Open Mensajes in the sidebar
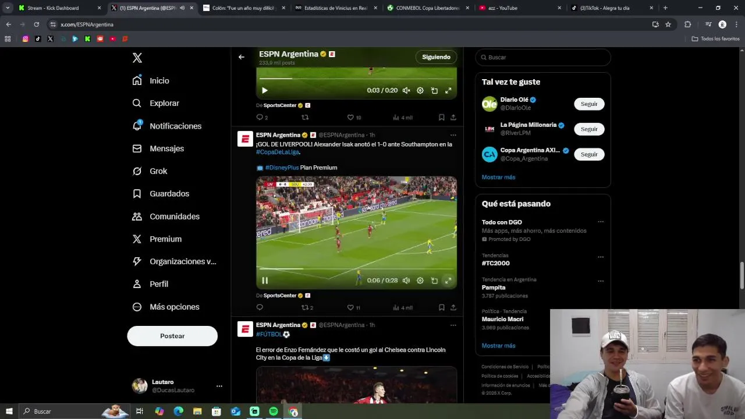Viewport: 745px width, 419px height. coord(158,148)
